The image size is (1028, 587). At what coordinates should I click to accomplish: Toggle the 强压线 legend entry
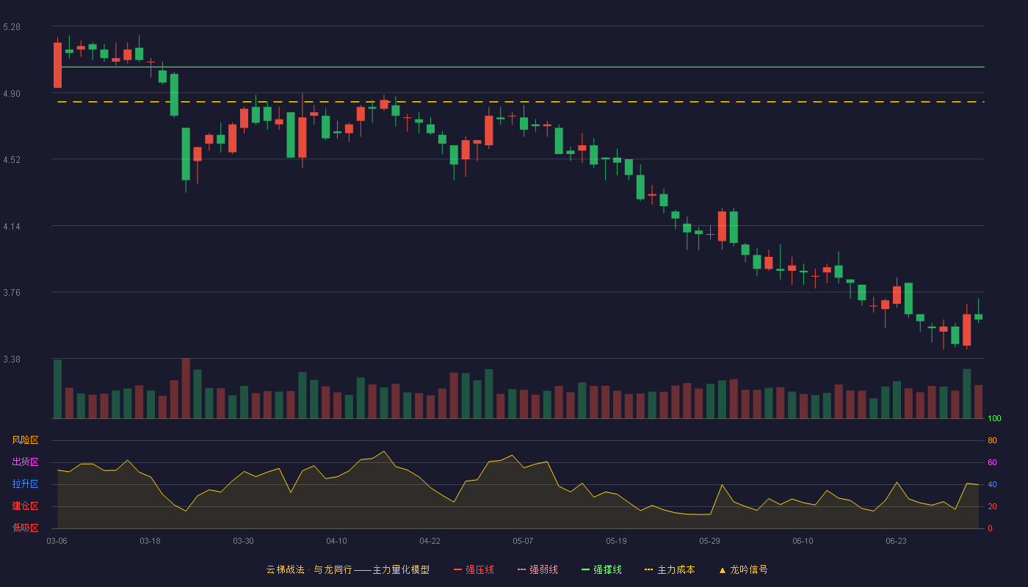coord(474,569)
